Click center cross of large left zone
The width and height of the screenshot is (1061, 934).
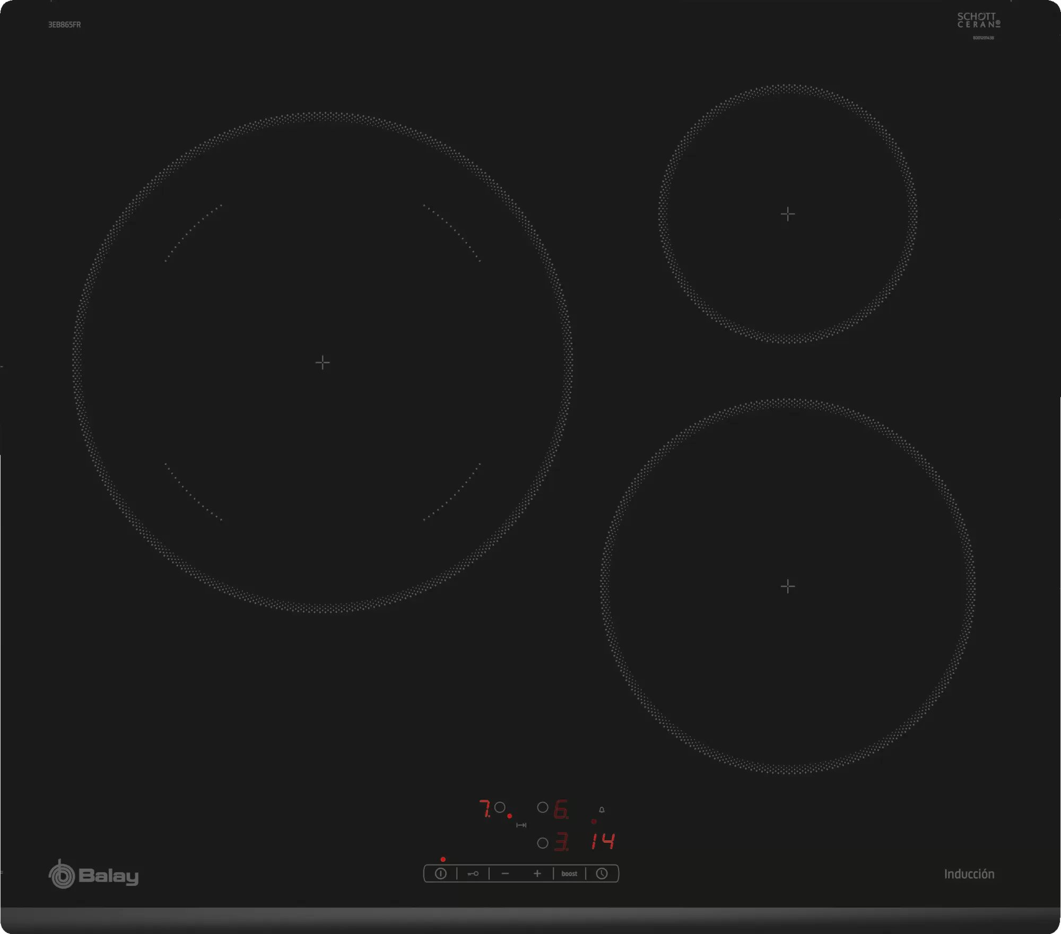(323, 362)
